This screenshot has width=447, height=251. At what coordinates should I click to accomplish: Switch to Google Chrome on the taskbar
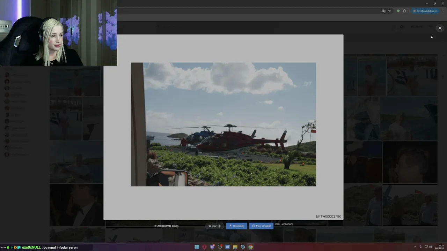point(250,247)
